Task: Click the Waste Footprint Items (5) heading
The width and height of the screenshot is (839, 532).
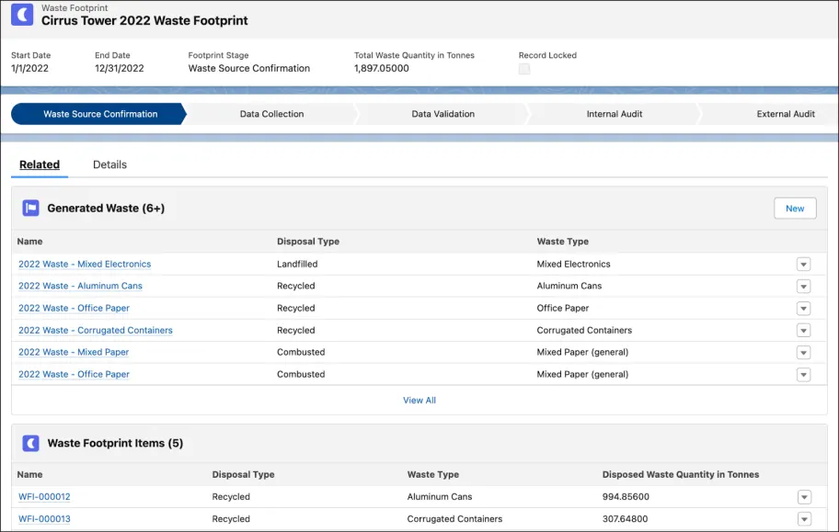Action: pyautogui.click(x=115, y=443)
